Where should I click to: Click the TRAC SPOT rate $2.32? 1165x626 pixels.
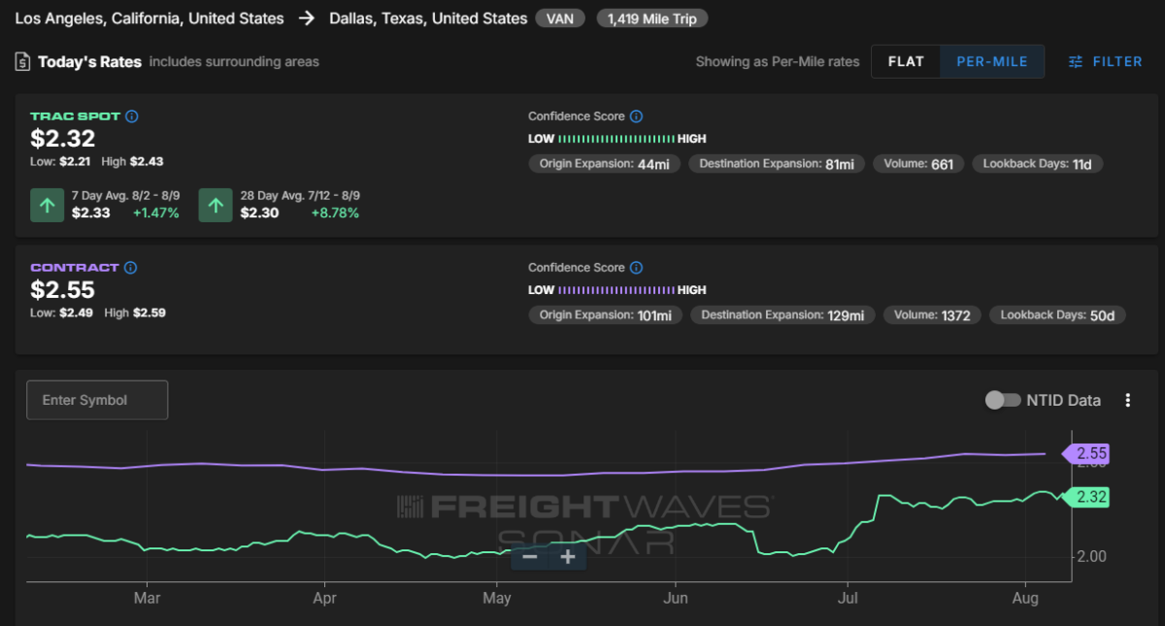coord(62,139)
